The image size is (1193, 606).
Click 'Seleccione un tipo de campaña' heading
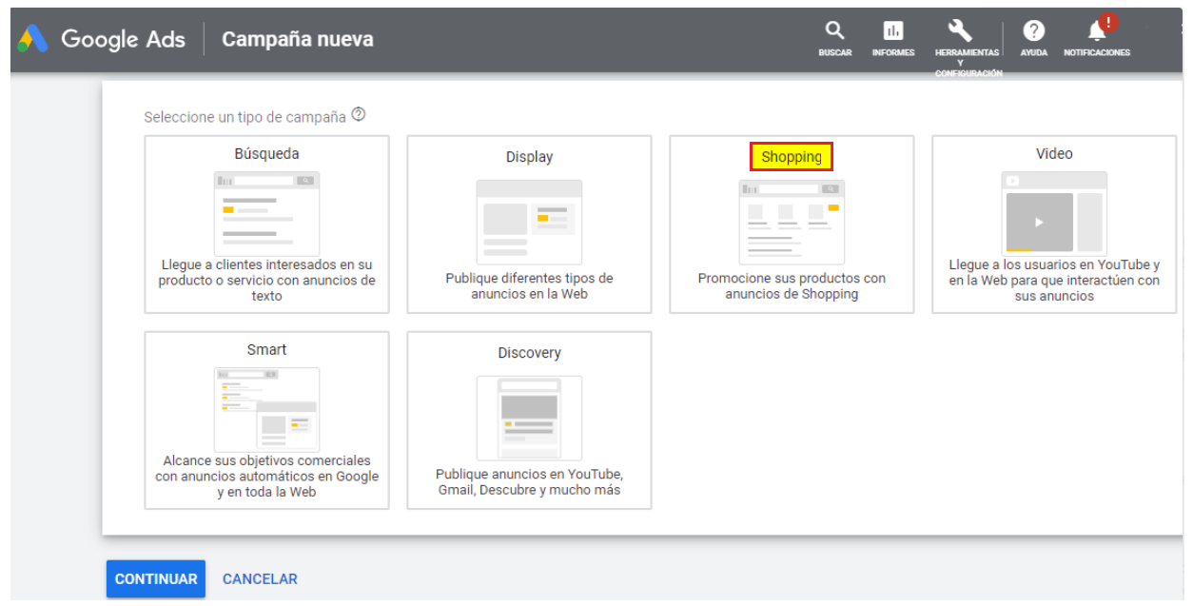pos(244,117)
